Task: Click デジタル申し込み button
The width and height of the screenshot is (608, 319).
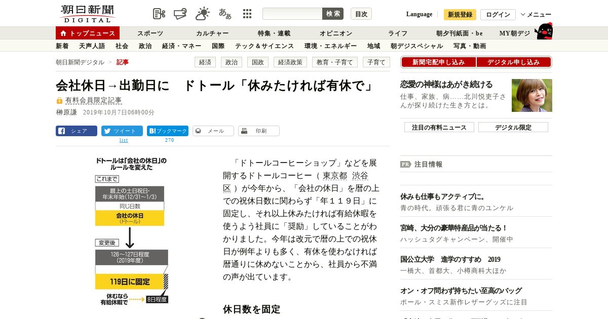Action: click(x=514, y=62)
